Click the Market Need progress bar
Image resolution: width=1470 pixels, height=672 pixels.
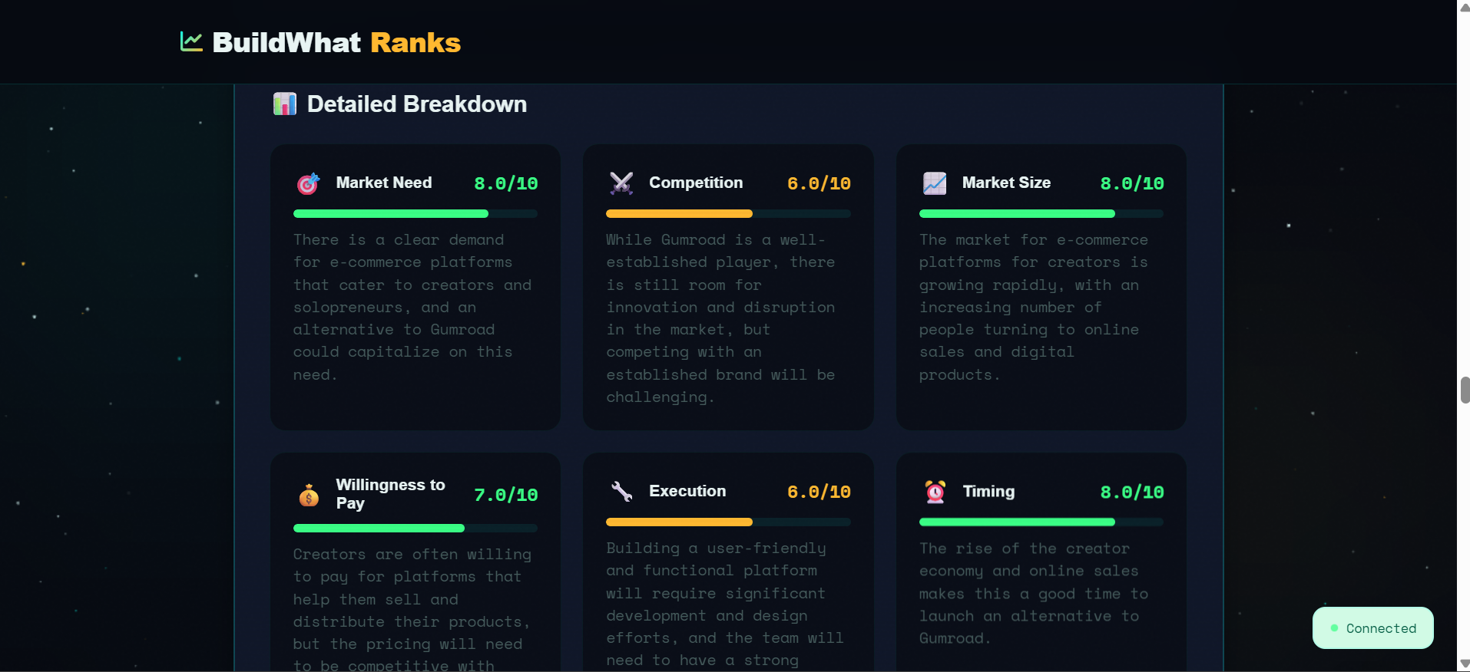415,213
